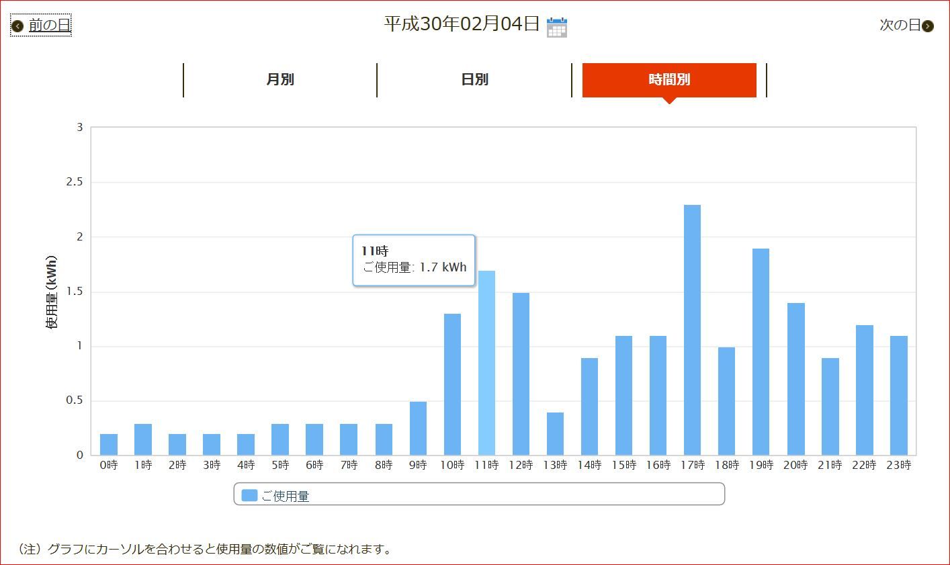Switch to the 日別 daily tab

pos(474,80)
